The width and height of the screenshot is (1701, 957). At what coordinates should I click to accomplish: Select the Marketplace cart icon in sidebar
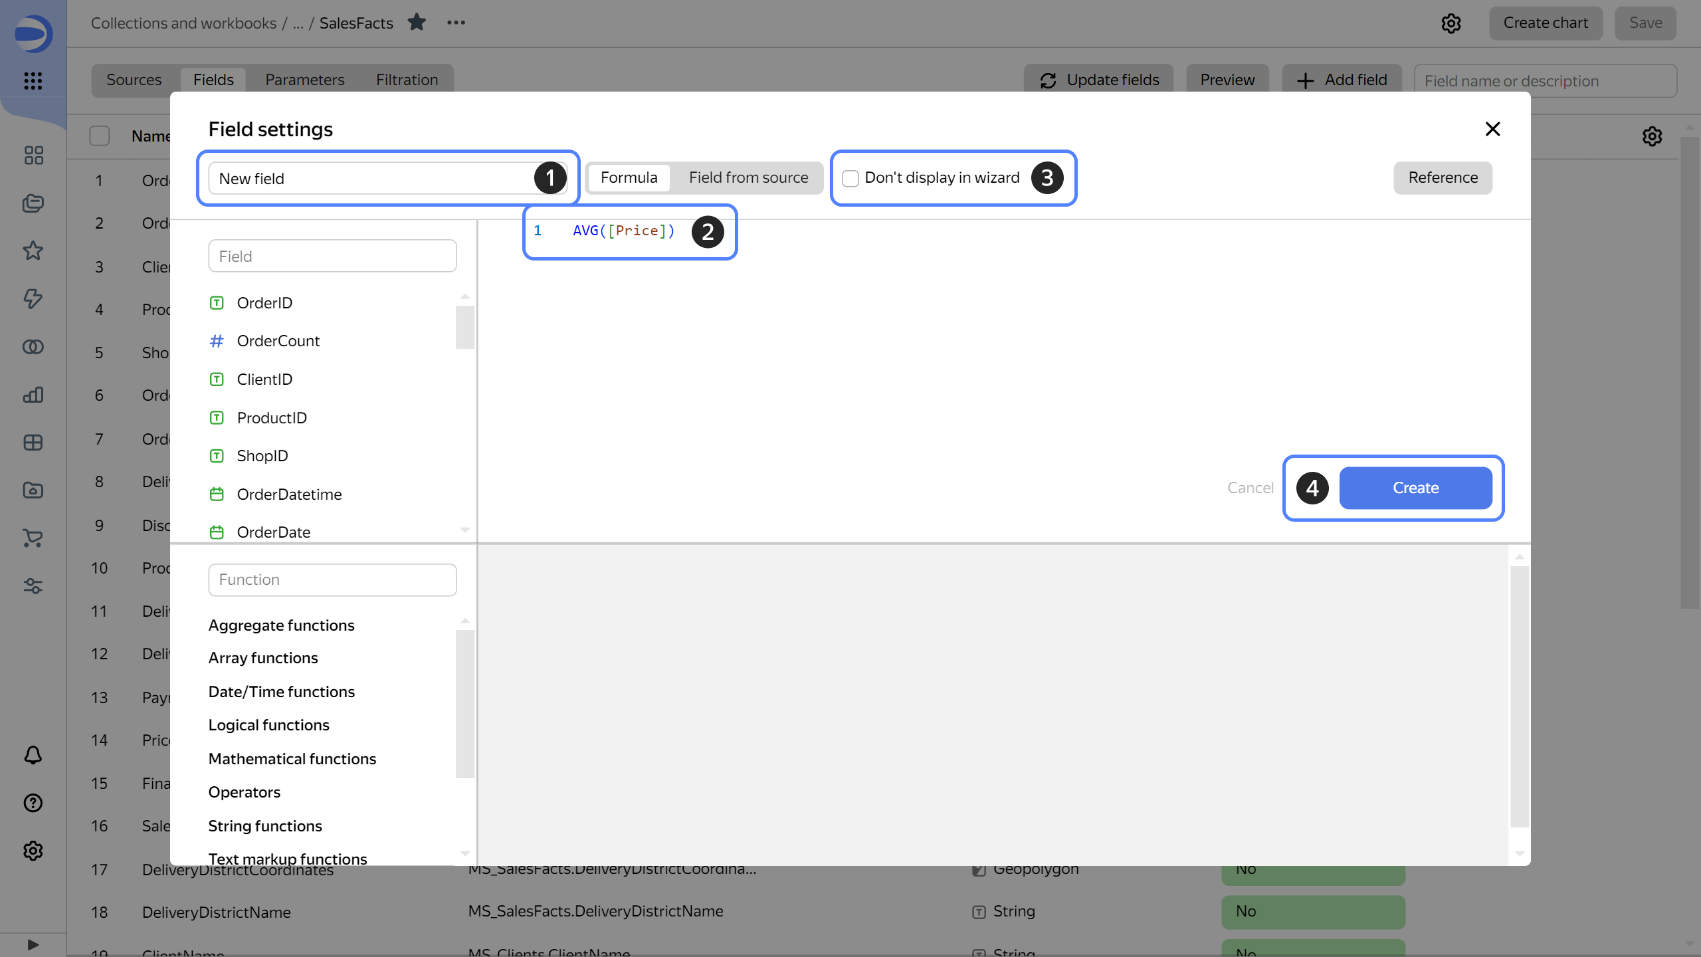click(x=33, y=539)
